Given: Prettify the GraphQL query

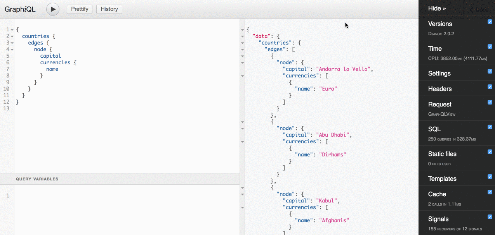Looking at the screenshot, I should pos(79,9).
